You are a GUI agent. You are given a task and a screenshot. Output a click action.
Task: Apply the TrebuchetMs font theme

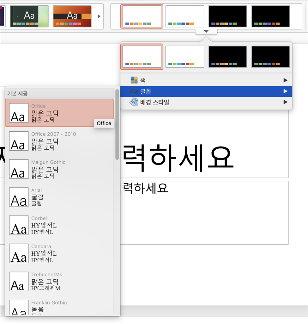(59, 281)
